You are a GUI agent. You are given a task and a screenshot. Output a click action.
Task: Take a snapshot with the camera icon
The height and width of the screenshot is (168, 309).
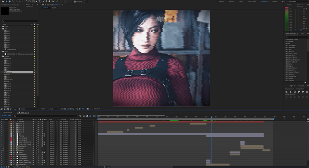click(x=88, y=109)
